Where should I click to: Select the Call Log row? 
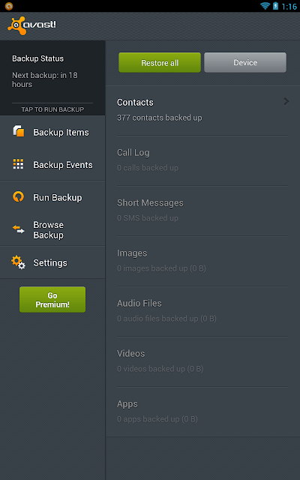click(202, 160)
